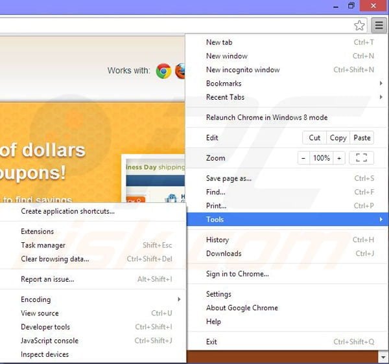Open Extensions from the Tools submenu
The image size is (389, 364).
pos(93,231)
